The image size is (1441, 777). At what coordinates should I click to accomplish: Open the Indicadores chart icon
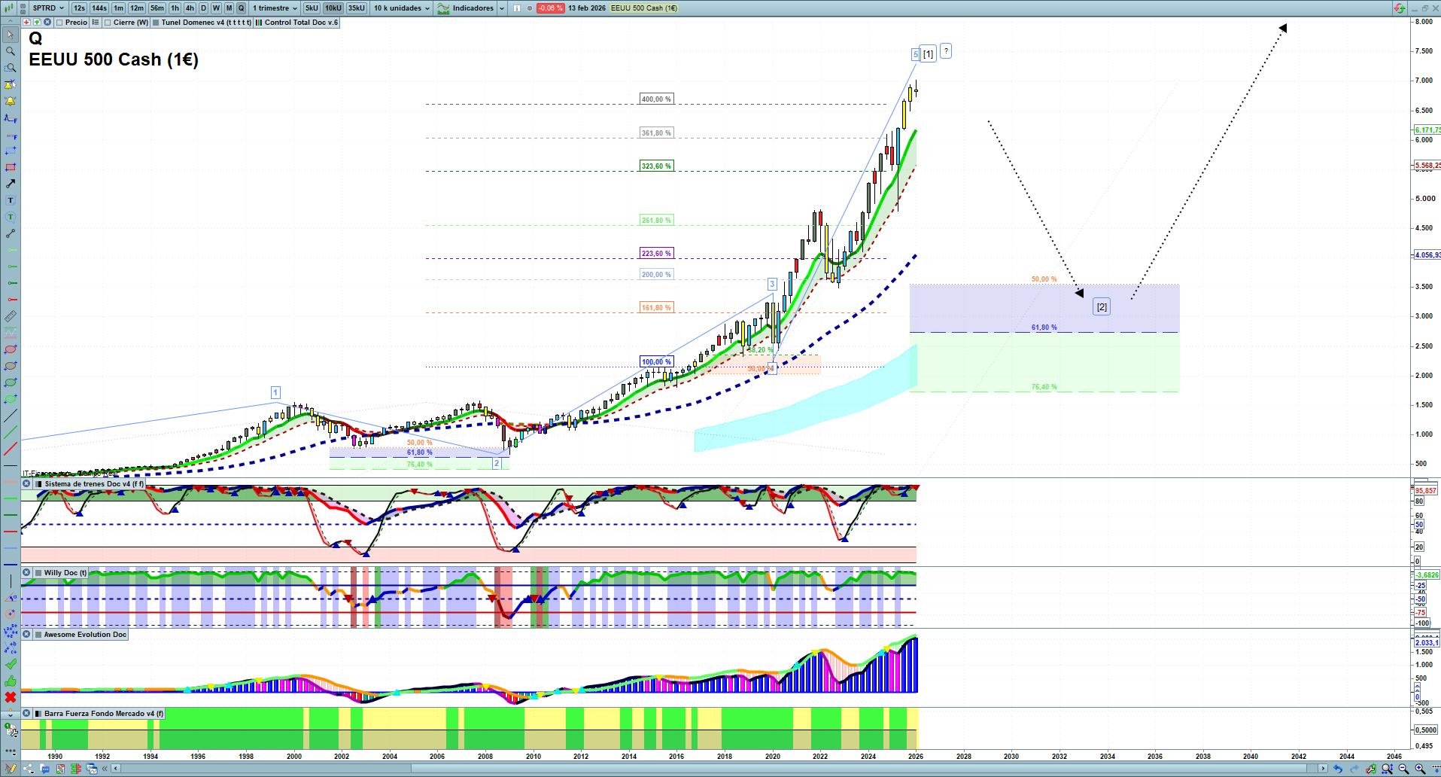443,8
